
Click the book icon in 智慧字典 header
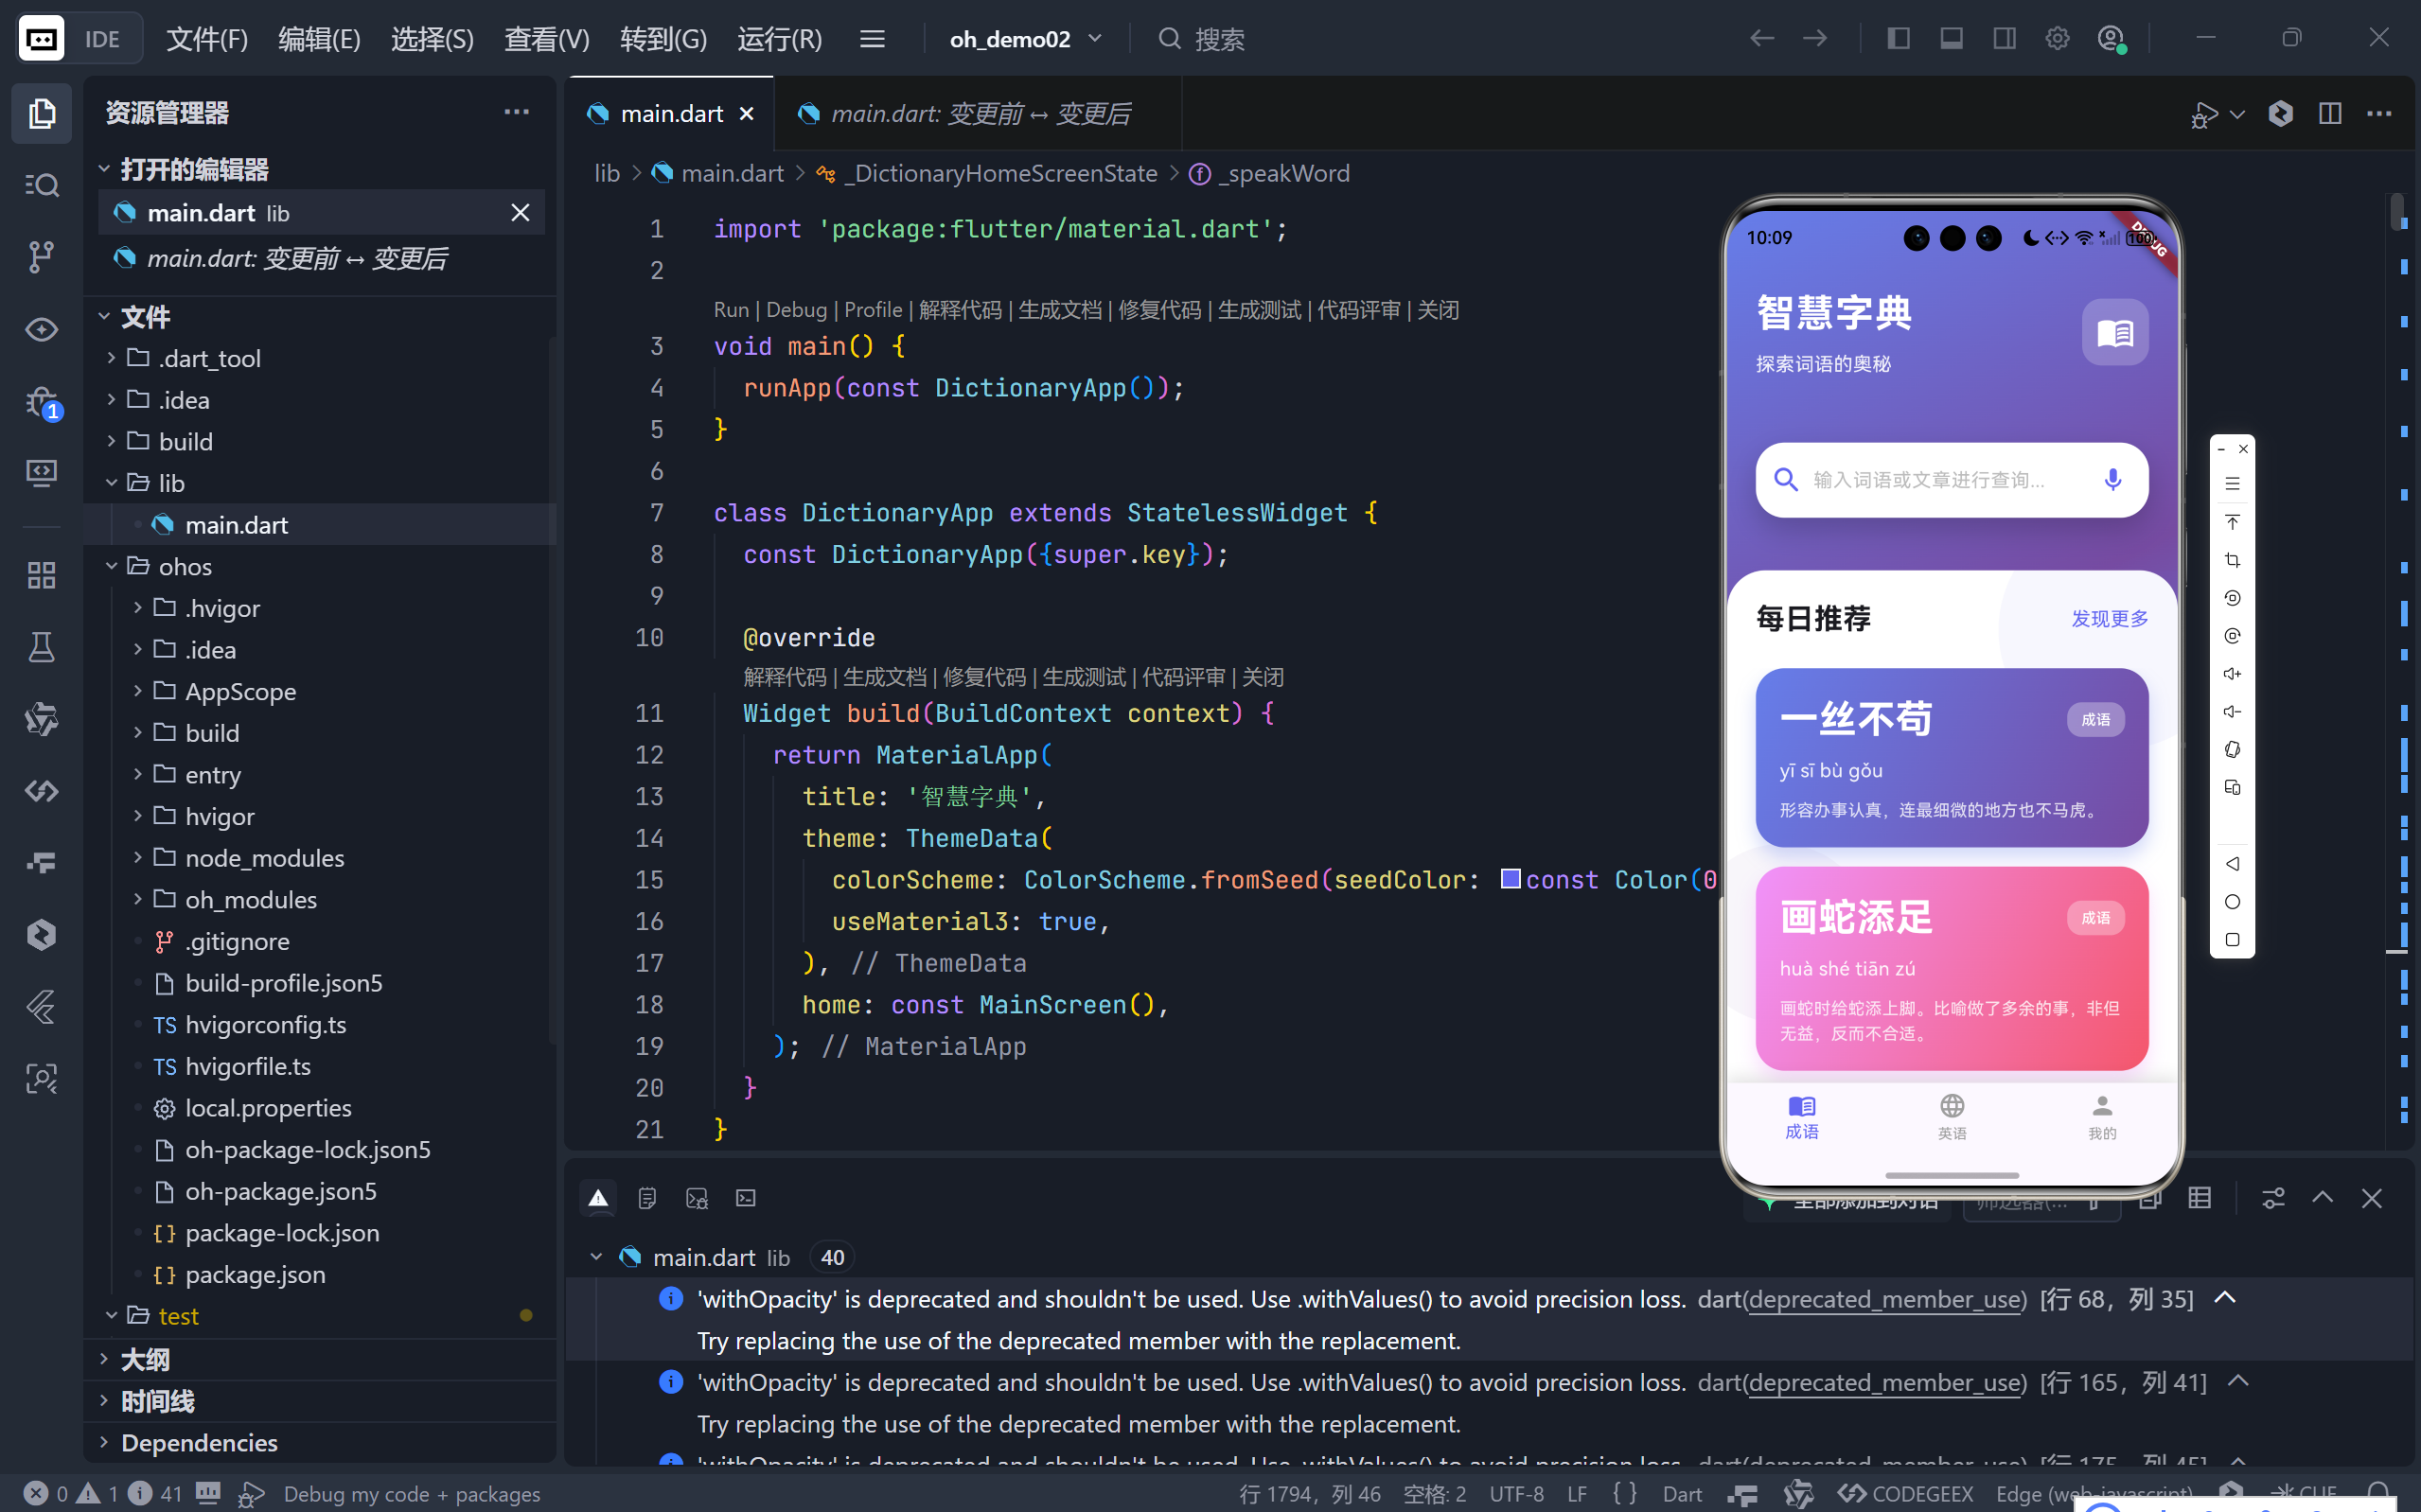2114,332
